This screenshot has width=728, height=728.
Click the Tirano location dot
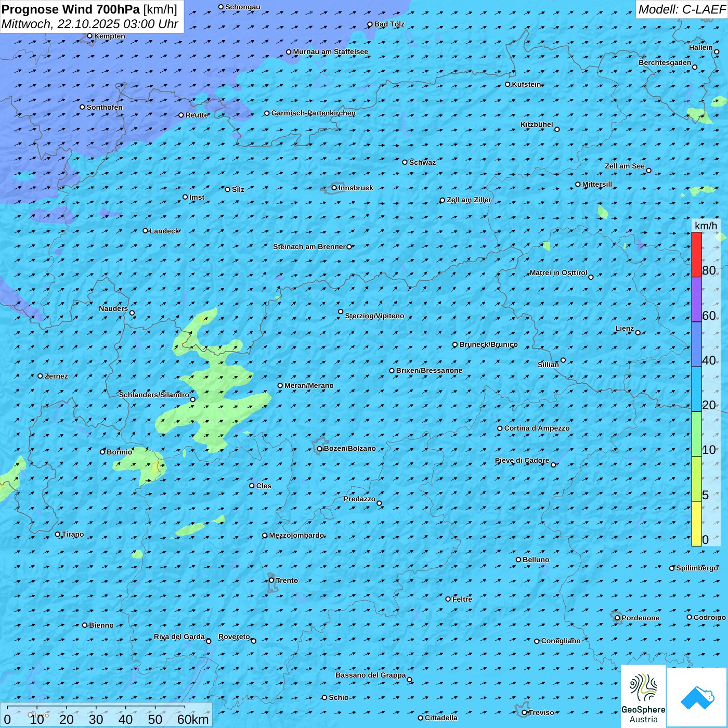coord(58,534)
